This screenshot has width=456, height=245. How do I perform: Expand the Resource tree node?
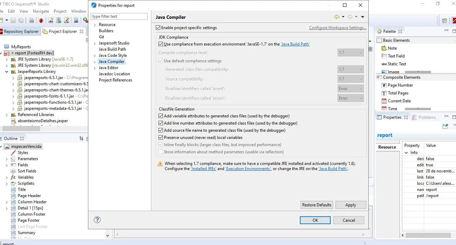pyautogui.click(x=95, y=25)
